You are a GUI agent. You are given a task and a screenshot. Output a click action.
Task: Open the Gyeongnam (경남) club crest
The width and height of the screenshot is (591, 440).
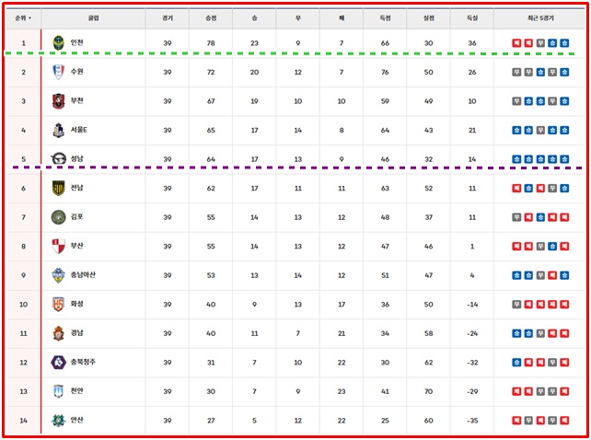pyautogui.click(x=59, y=333)
